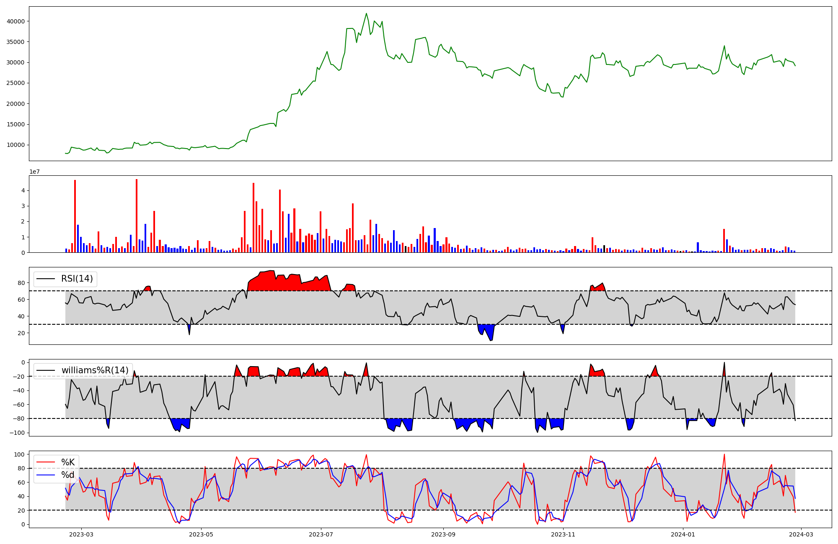Click the highest peak of the green price line
This screenshot has width=838, height=544.
click(366, 13)
